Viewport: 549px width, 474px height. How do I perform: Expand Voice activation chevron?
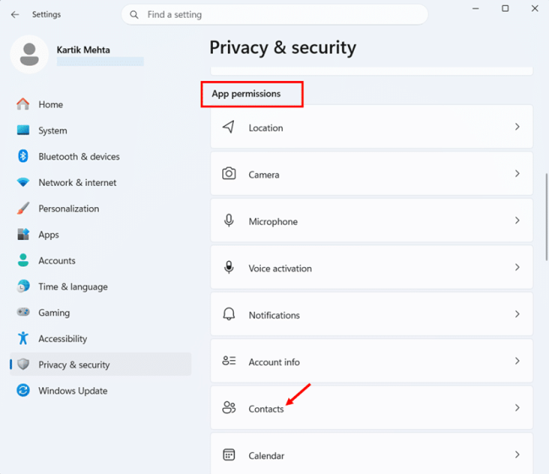coord(517,268)
